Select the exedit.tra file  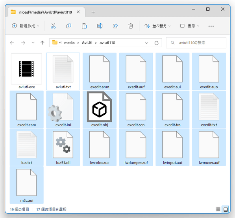172,109
